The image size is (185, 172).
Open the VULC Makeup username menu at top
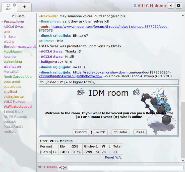click(152, 5)
